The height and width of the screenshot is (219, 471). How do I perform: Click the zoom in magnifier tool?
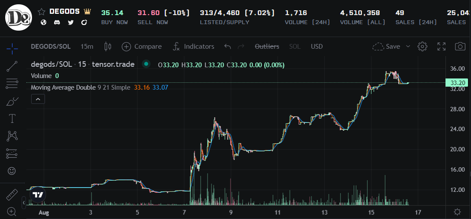(x=12, y=212)
